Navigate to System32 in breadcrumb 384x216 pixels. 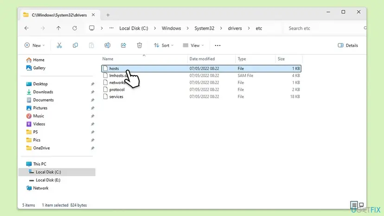coord(204,28)
